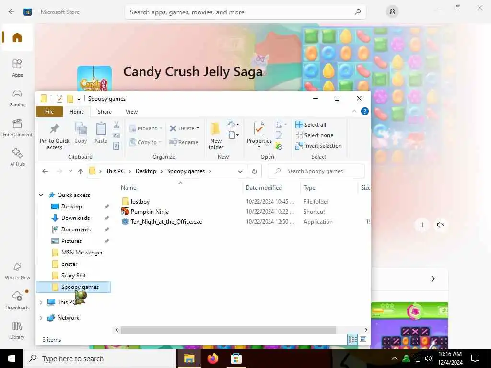This screenshot has width=491, height=368.
Task: Click Microsoft Store search box
Action: click(245, 12)
